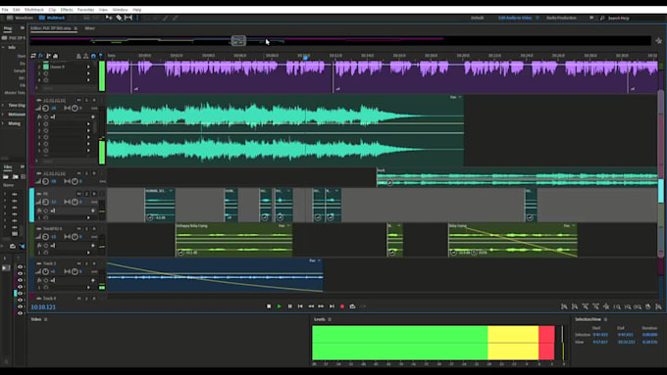Click the stop playback button
The image size is (667, 375).
(x=269, y=306)
